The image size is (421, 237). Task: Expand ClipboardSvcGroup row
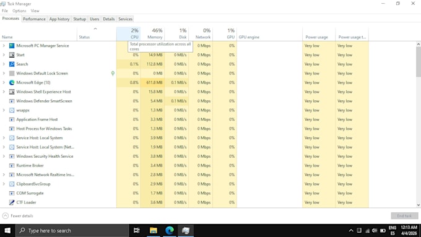click(4, 184)
